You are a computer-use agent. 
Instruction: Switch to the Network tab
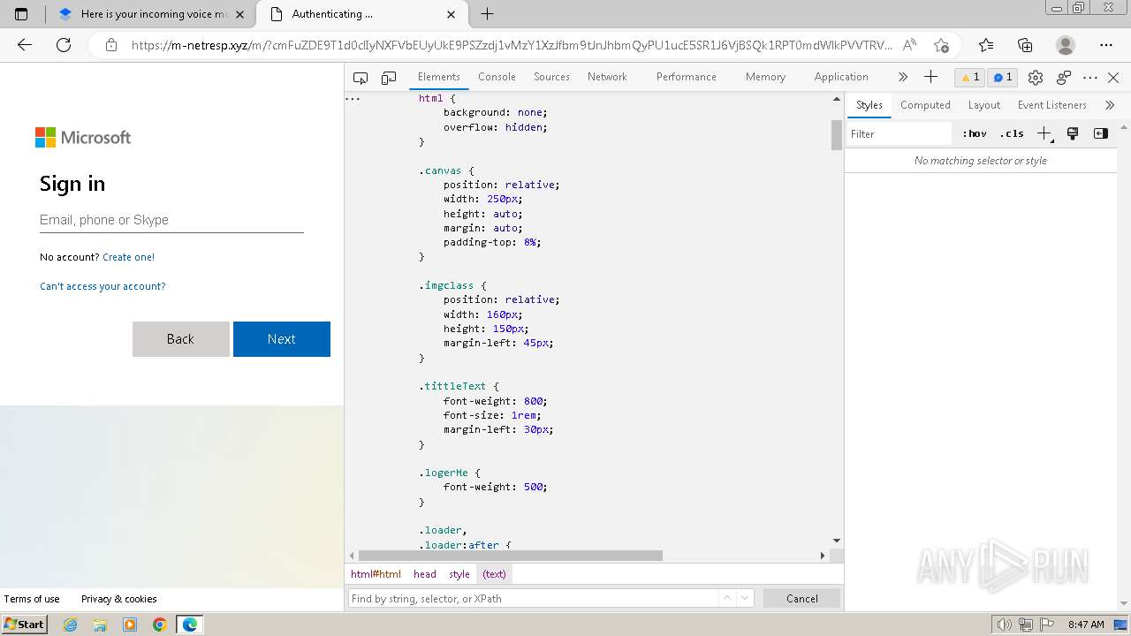pos(607,77)
